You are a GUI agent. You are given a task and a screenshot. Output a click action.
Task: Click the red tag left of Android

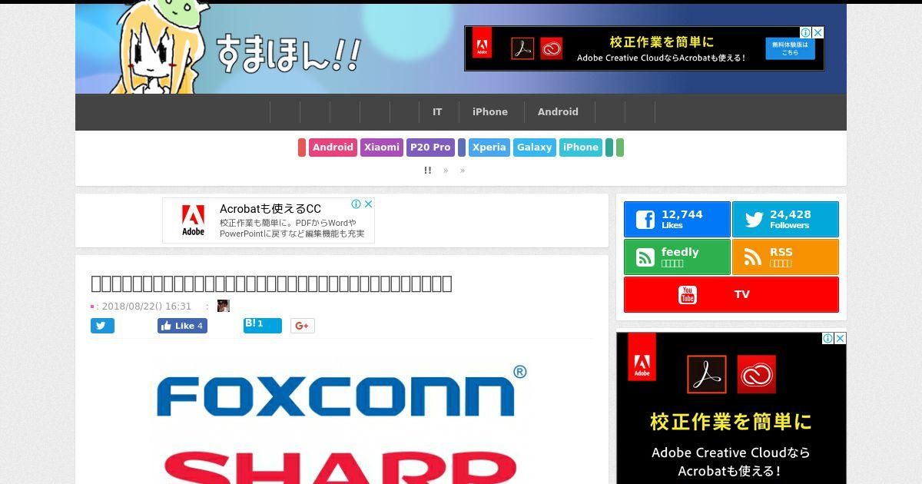click(302, 148)
